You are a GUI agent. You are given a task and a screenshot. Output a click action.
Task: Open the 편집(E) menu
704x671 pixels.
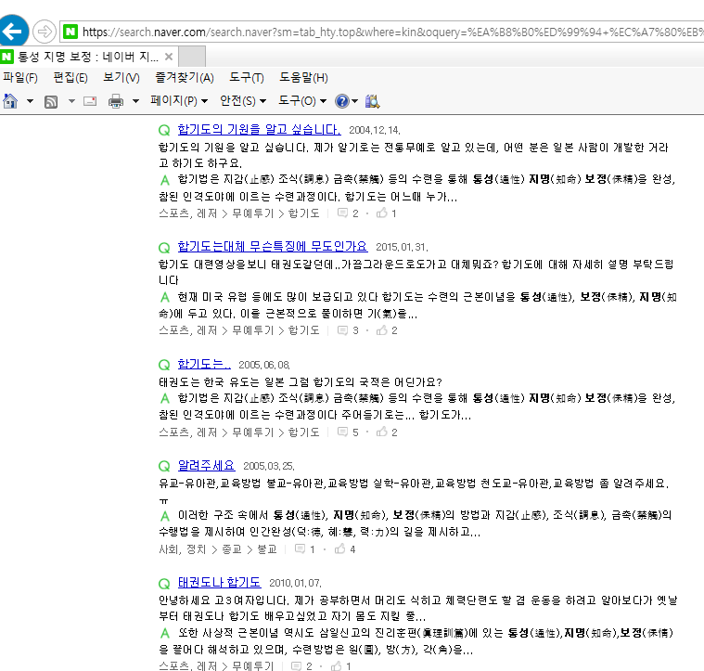[x=70, y=78]
